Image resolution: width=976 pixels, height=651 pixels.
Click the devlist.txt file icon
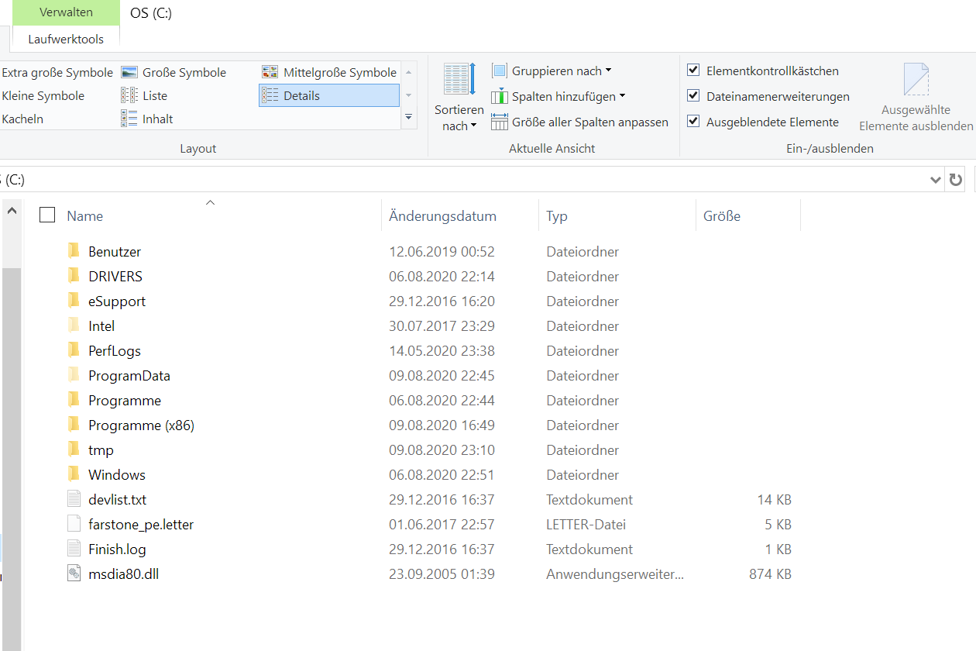74,499
